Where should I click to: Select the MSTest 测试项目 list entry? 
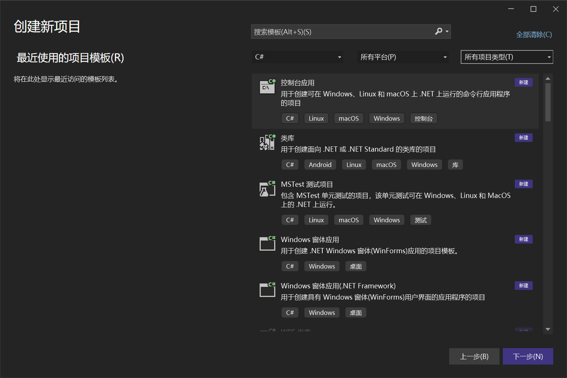tap(307, 185)
